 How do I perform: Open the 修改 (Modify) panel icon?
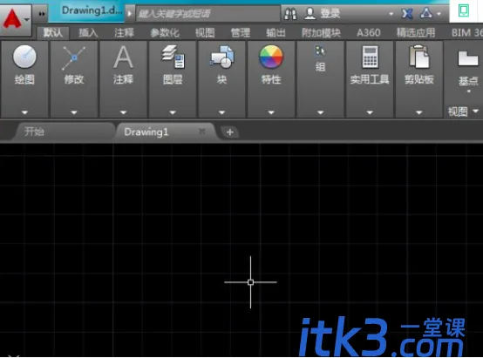click(73, 57)
